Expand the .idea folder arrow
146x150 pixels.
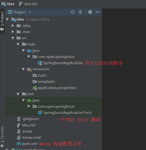pos(13,26)
